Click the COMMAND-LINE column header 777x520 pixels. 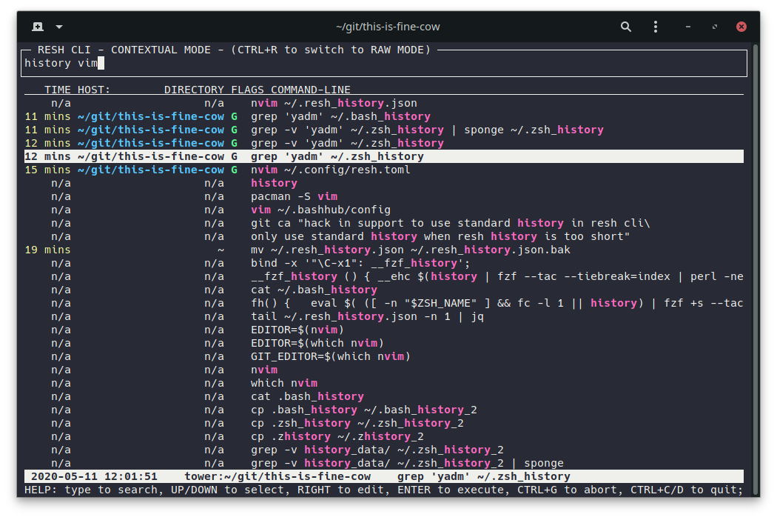tap(310, 90)
